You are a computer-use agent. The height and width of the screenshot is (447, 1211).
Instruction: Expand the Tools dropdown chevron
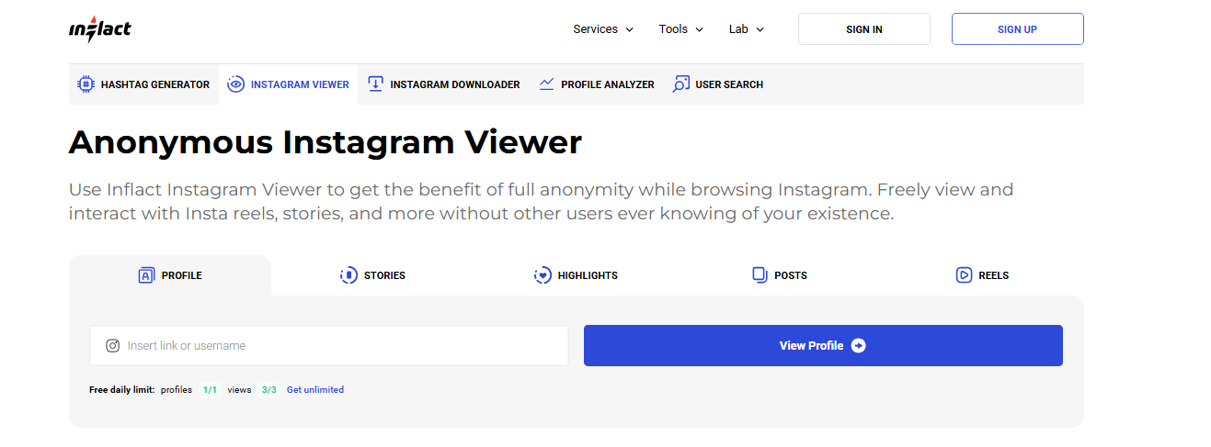tap(700, 29)
